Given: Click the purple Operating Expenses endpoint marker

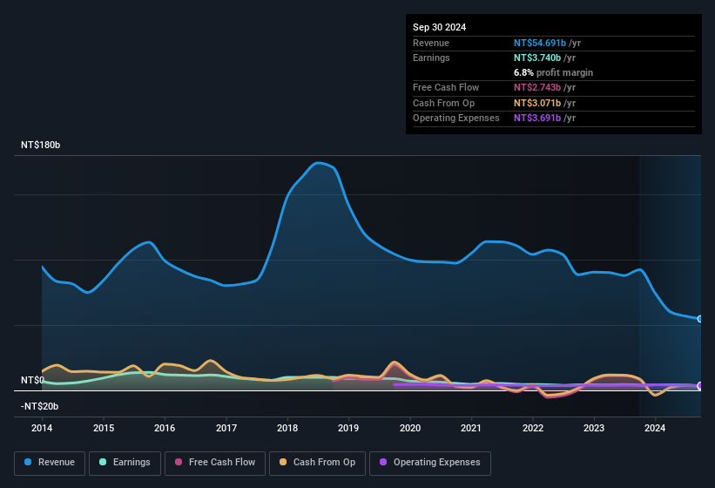Looking at the screenshot, I should (x=700, y=386).
